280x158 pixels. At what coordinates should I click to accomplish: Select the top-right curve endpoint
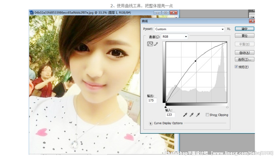227,42
